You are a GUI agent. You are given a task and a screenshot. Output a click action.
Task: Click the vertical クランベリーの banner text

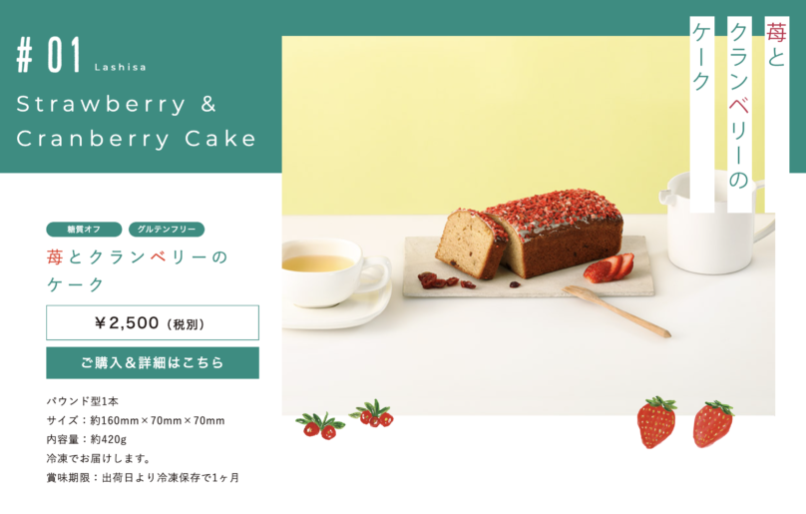point(739,107)
